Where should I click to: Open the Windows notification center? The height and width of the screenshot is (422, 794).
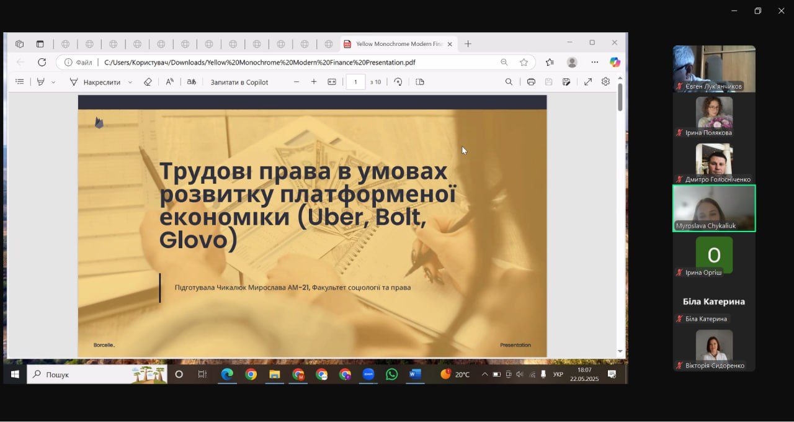(612, 374)
